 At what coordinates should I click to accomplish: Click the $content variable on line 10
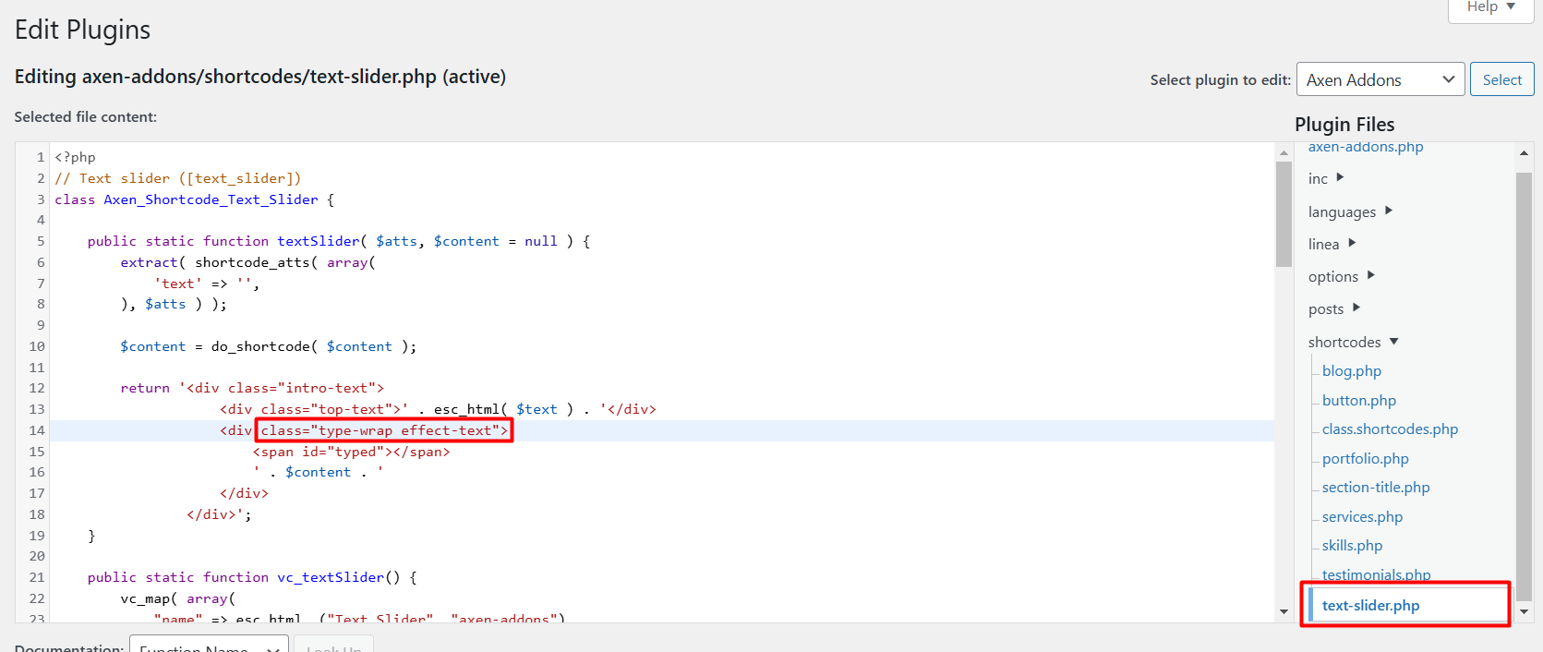coord(152,346)
